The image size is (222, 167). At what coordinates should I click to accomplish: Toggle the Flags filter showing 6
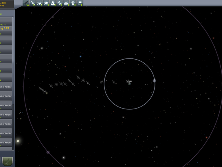click(80, 3)
